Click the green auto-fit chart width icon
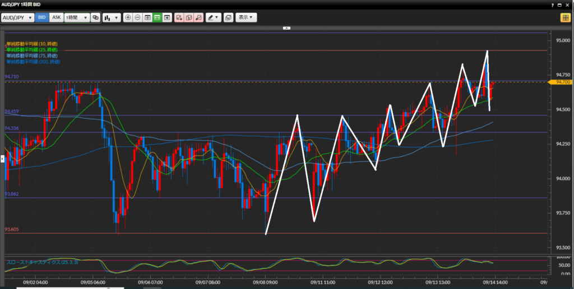 pyautogui.click(x=157, y=17)
